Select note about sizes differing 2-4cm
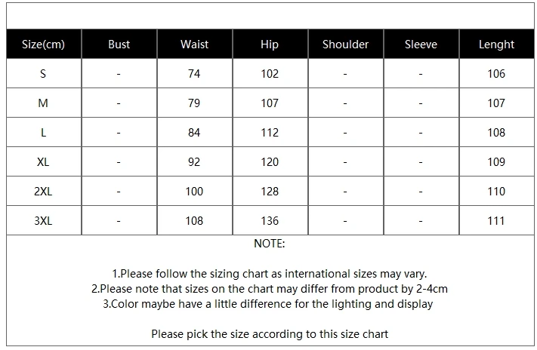Viewport: 537px width, 350px height. click(x=270, y=289)
